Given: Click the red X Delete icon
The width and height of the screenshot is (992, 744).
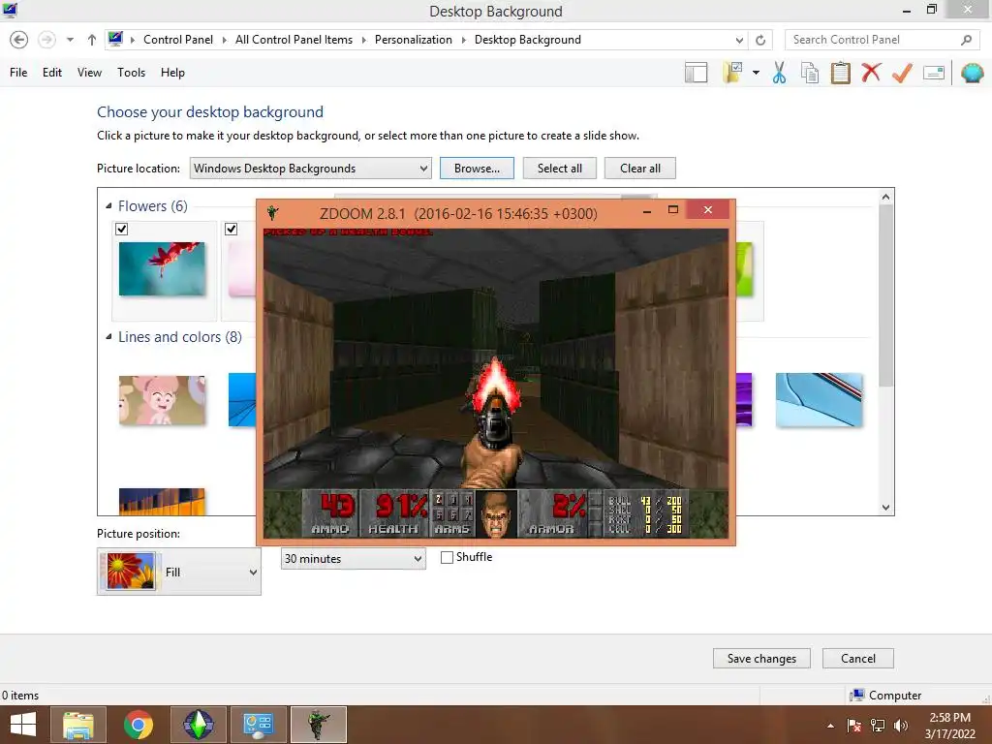Looking at the screenshot, I should coord(871,73).
